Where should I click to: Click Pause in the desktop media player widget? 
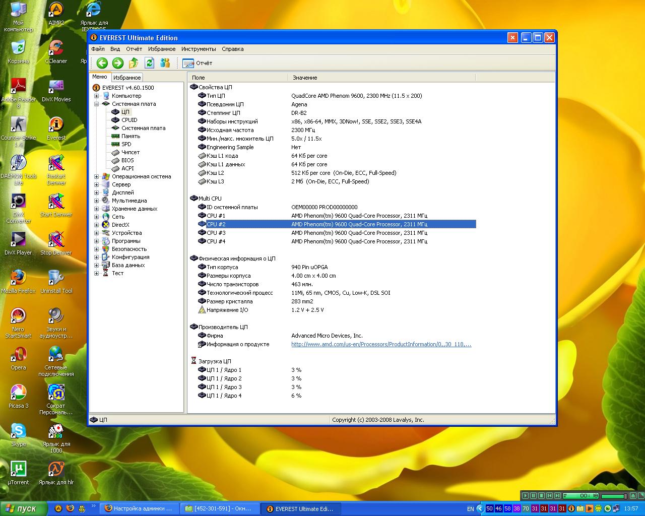point(533,496)
